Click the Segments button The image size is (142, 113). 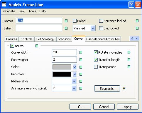(x=107, y=89)
